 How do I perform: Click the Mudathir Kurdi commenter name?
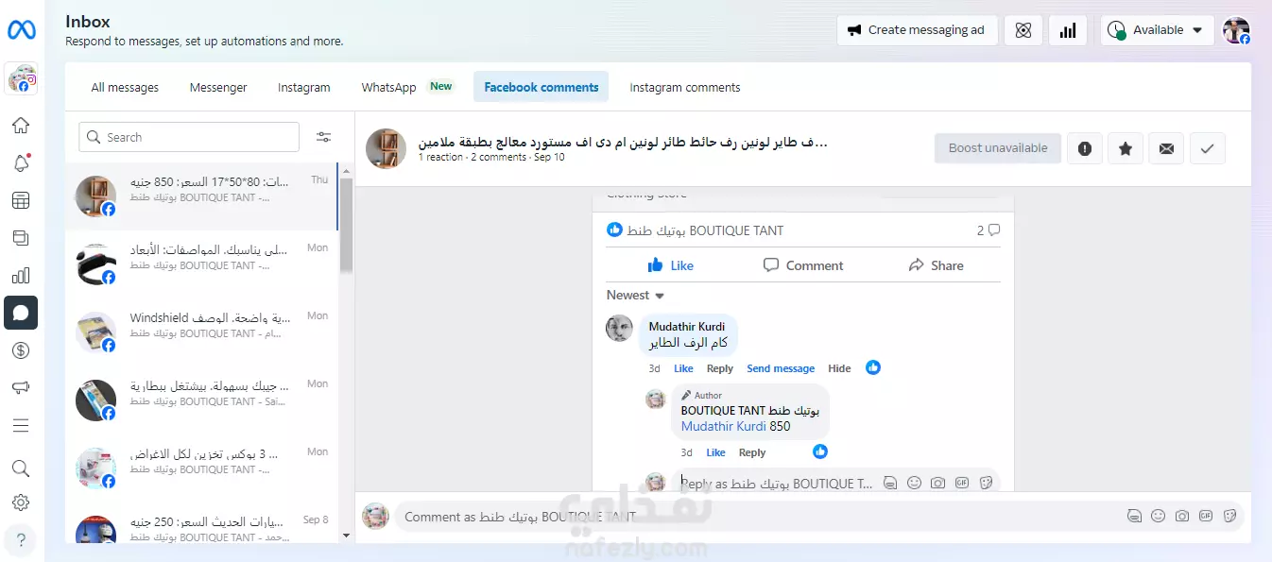[x=687, y=327]
